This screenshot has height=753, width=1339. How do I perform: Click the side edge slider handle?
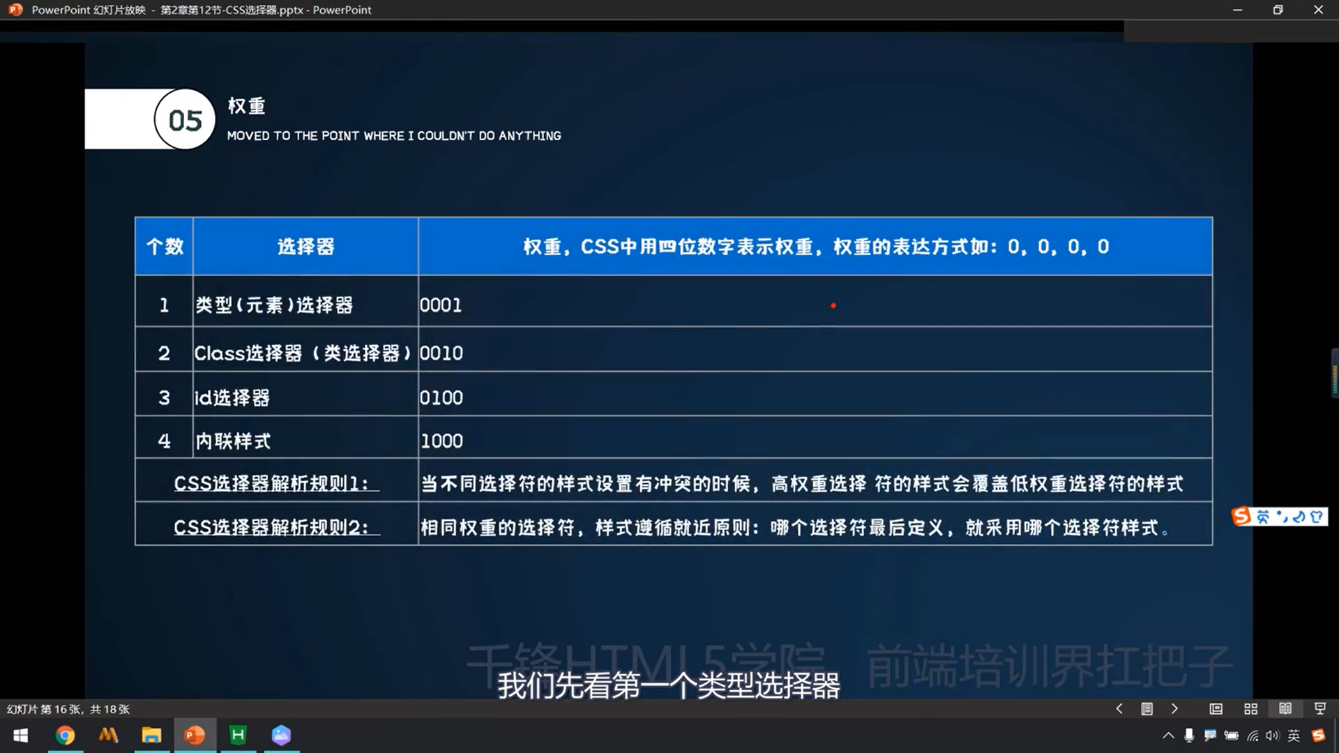pyautogui.click(x=1335, y=374)
